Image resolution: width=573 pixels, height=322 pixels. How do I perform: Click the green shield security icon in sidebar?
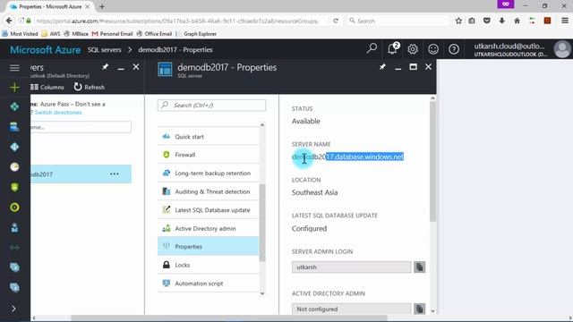(x=14, y=187)
